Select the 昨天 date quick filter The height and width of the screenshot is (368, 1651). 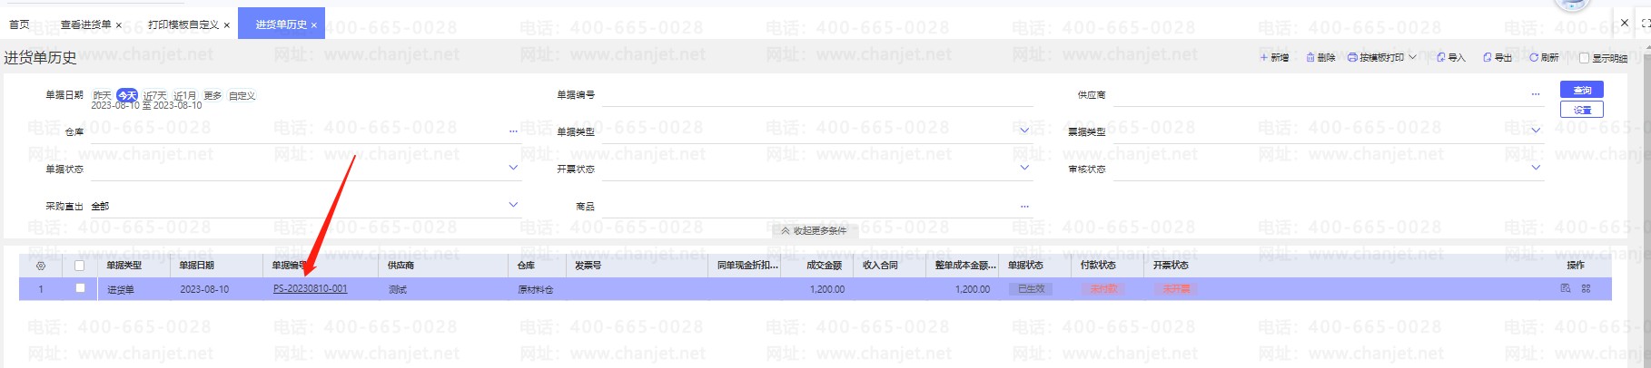[102, 95]
